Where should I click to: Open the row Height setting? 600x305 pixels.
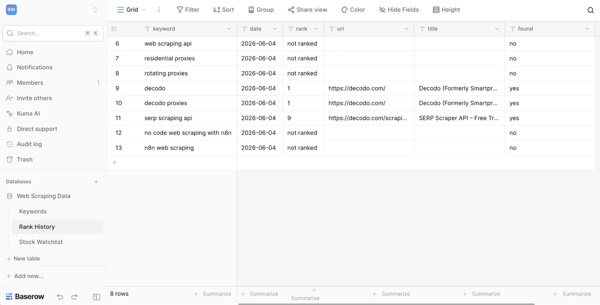(446, 10)
